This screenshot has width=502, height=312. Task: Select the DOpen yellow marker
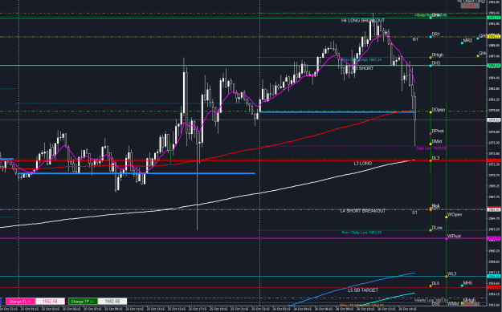pyautogui.click(x=431, y=112)
